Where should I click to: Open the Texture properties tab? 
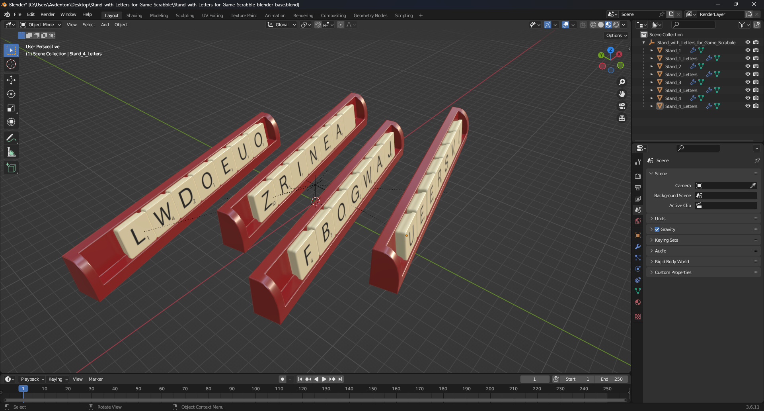pos(638,317)
